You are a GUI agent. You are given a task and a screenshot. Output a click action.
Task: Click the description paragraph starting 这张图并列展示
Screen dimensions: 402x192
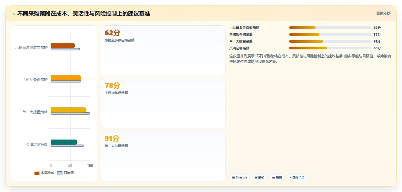[310, 59]
